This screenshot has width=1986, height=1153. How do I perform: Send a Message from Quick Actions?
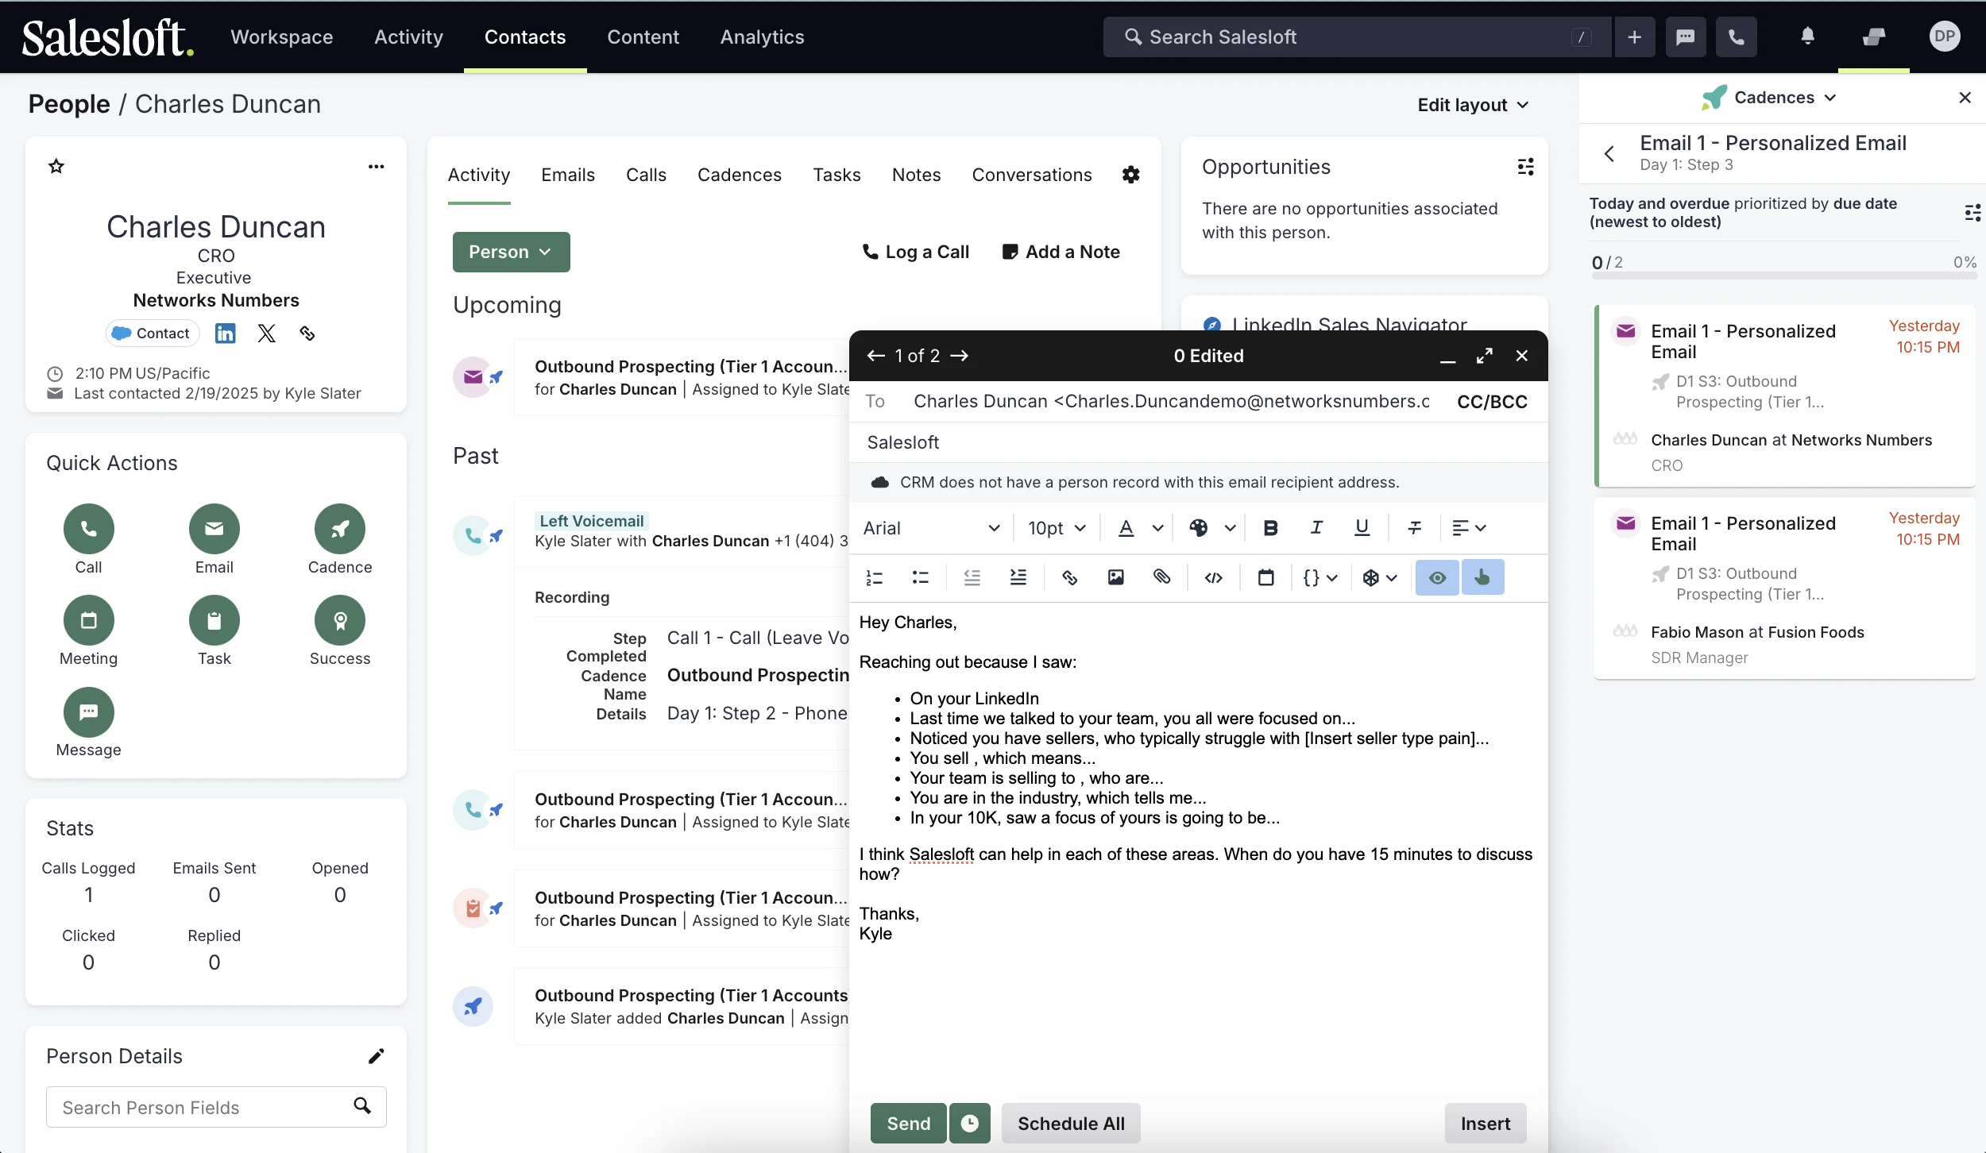89,711
